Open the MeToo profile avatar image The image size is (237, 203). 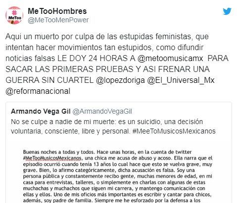[14, 15]
